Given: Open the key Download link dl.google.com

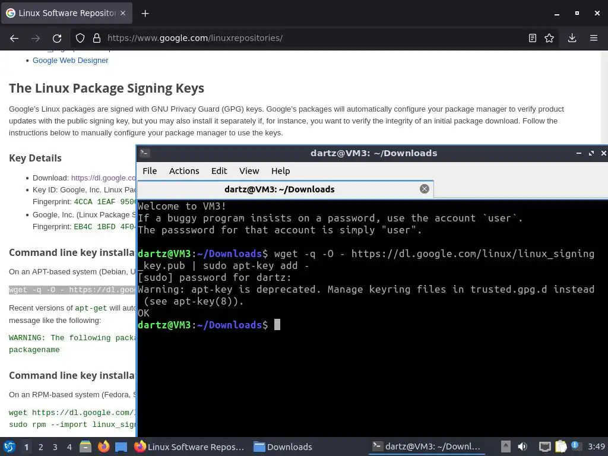Looking at the screenshot, I should tap(103, 178).
